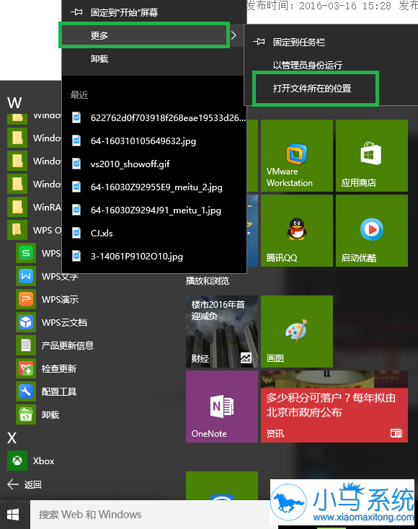This screenshot has height=529, width=418.
Task: Open the VMware Workstation tile
Action: (297, 156)
